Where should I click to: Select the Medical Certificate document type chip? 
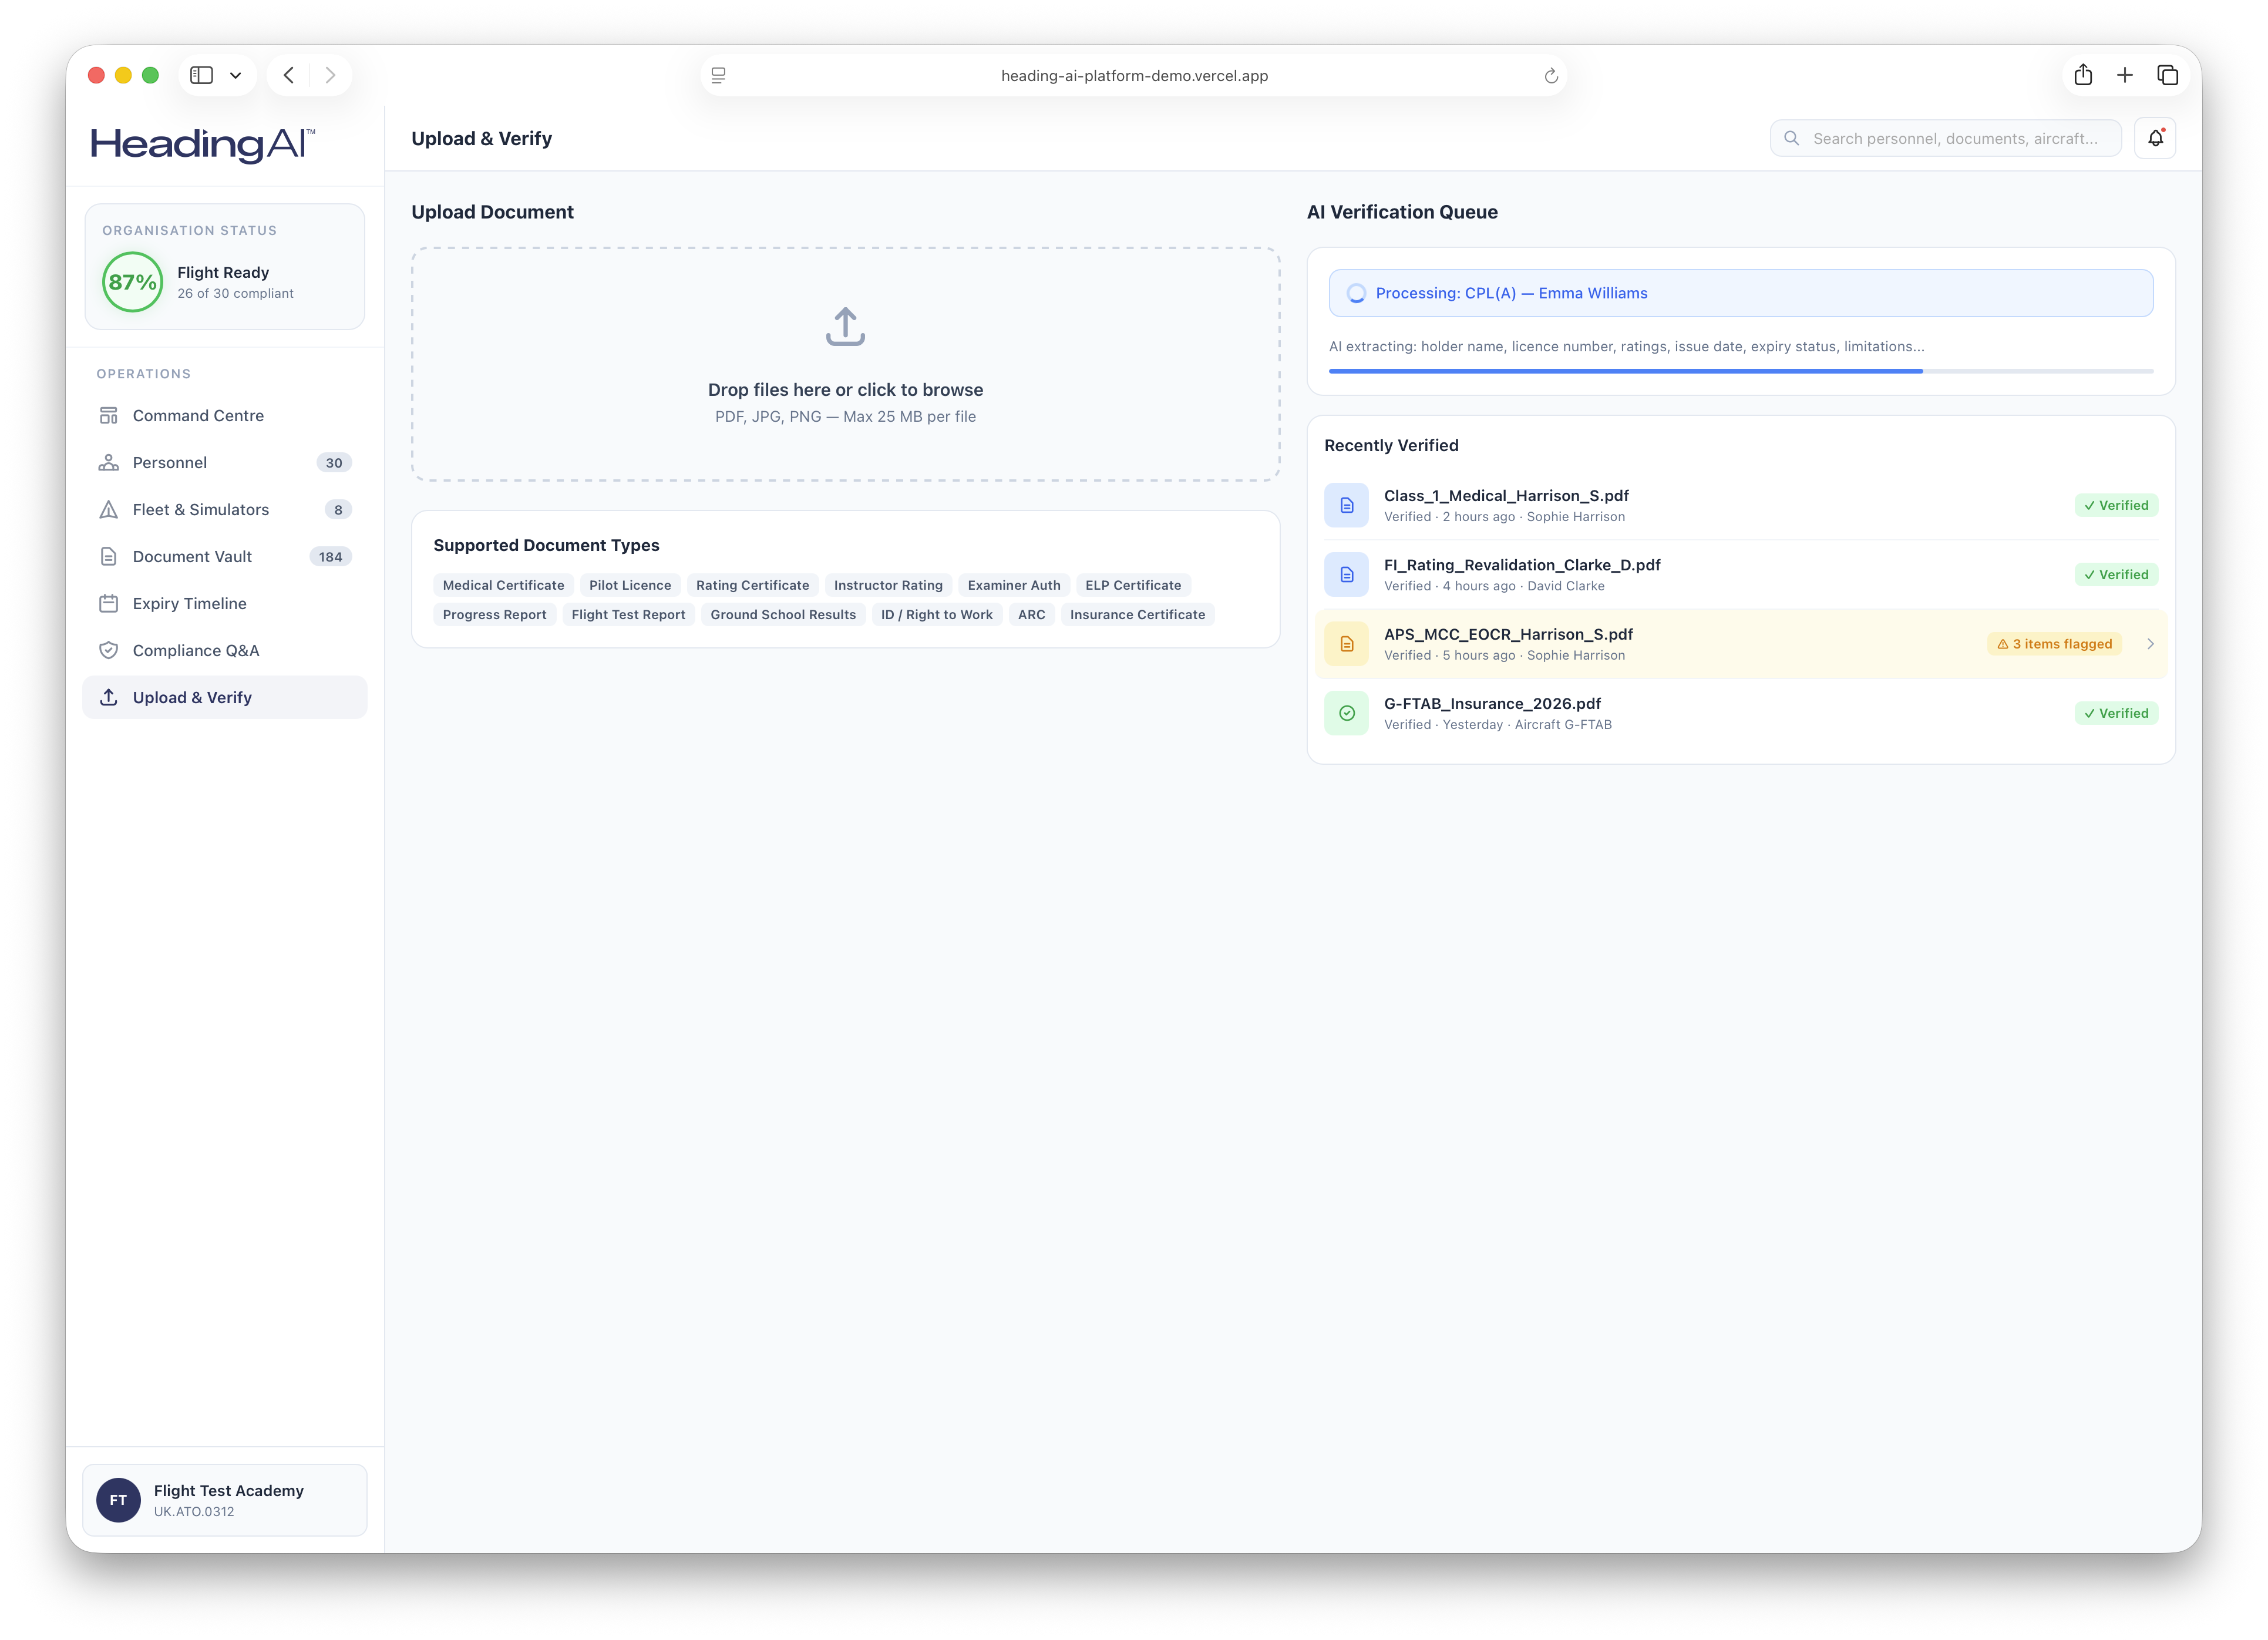(503, 585)
